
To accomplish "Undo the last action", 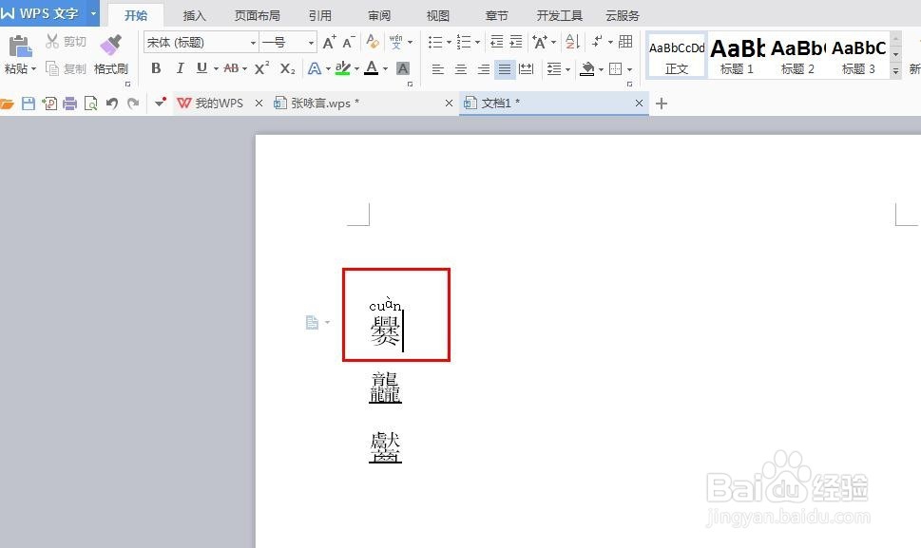I will click(111, 104).
